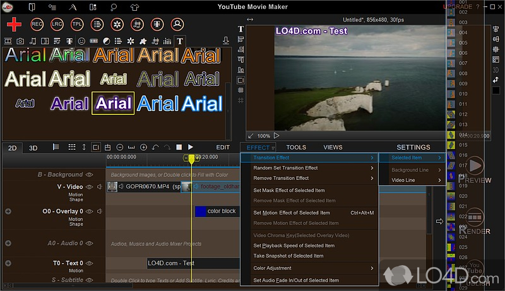The width and height of the screenshot is (505, 291).
Task: Switch to the 3D timeline tab
Action: point(33,148)
